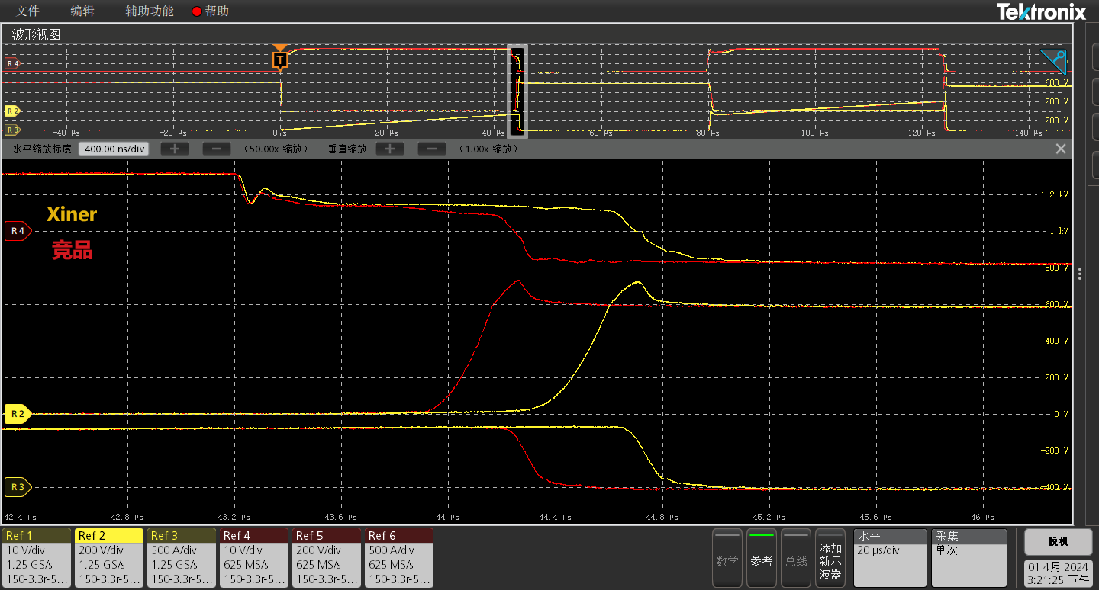
Task: Select the R2 waveform handle in zoomed view
Action: point(18,414)
